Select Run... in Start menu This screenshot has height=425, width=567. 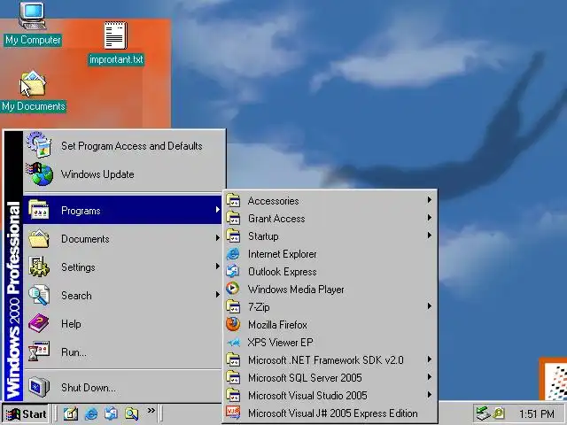click(122, 352)
